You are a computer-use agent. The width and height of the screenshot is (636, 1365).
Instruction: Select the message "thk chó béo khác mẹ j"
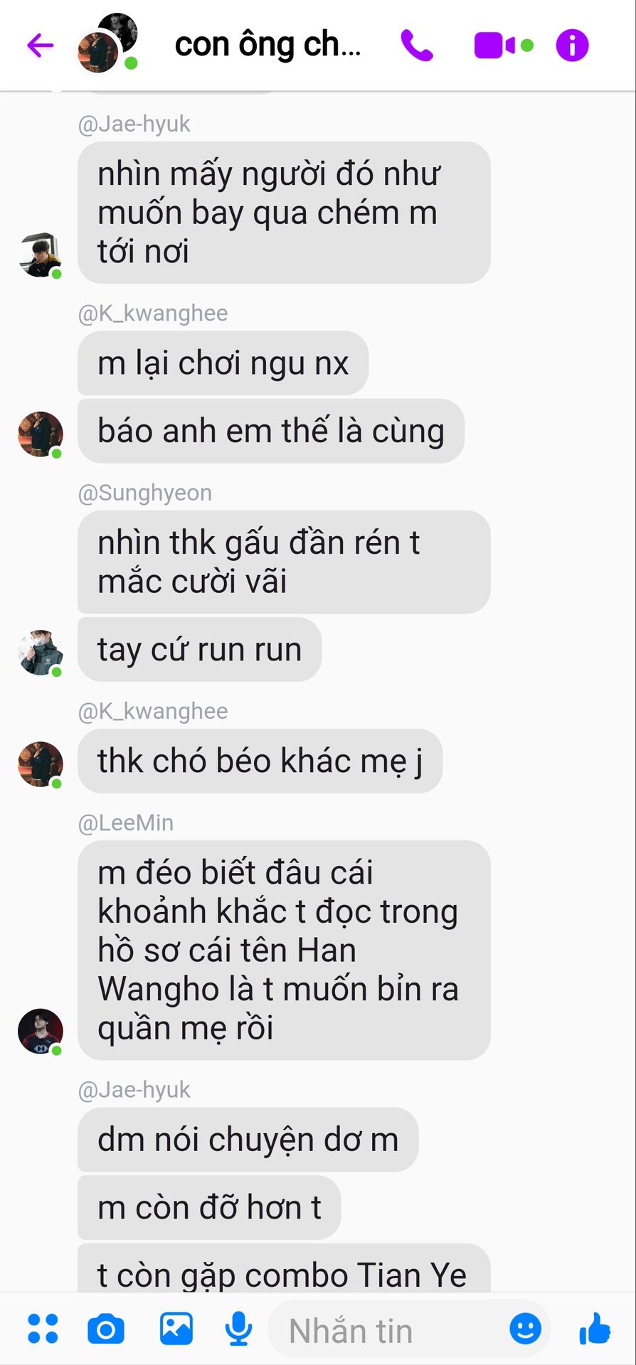pyautogui.click(x=260, y=761)
